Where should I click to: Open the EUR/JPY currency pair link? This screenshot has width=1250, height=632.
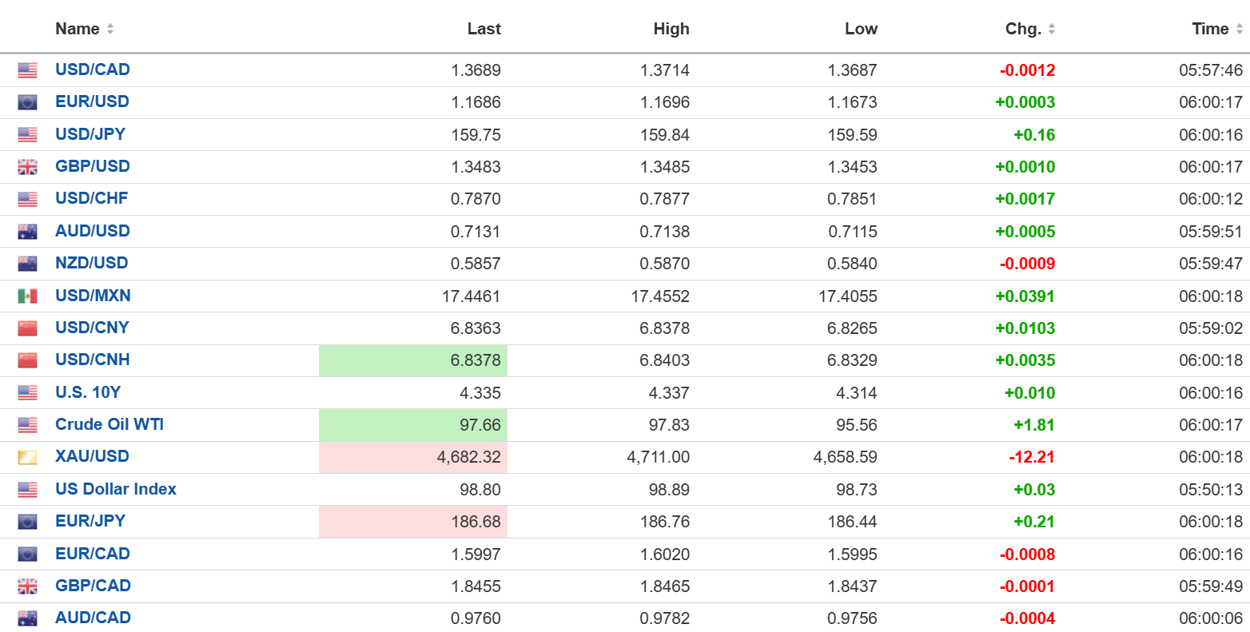click(90, 521)
